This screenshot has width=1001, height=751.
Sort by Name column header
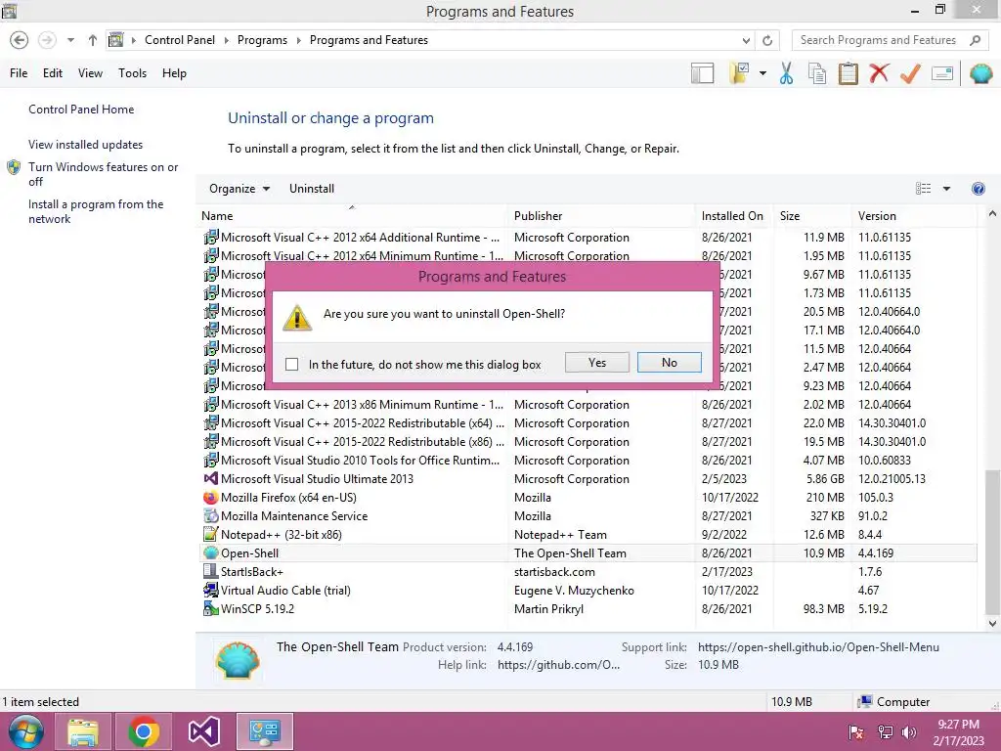coord(353,216)
